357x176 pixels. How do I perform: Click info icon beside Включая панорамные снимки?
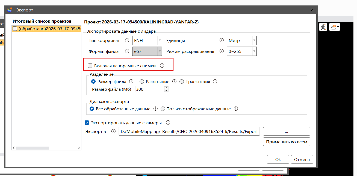click(162, 66)
